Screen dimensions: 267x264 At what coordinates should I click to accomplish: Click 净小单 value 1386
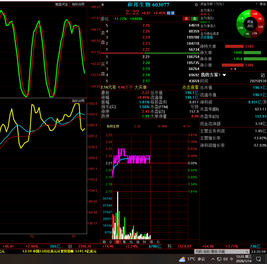[x=249, y=65]
